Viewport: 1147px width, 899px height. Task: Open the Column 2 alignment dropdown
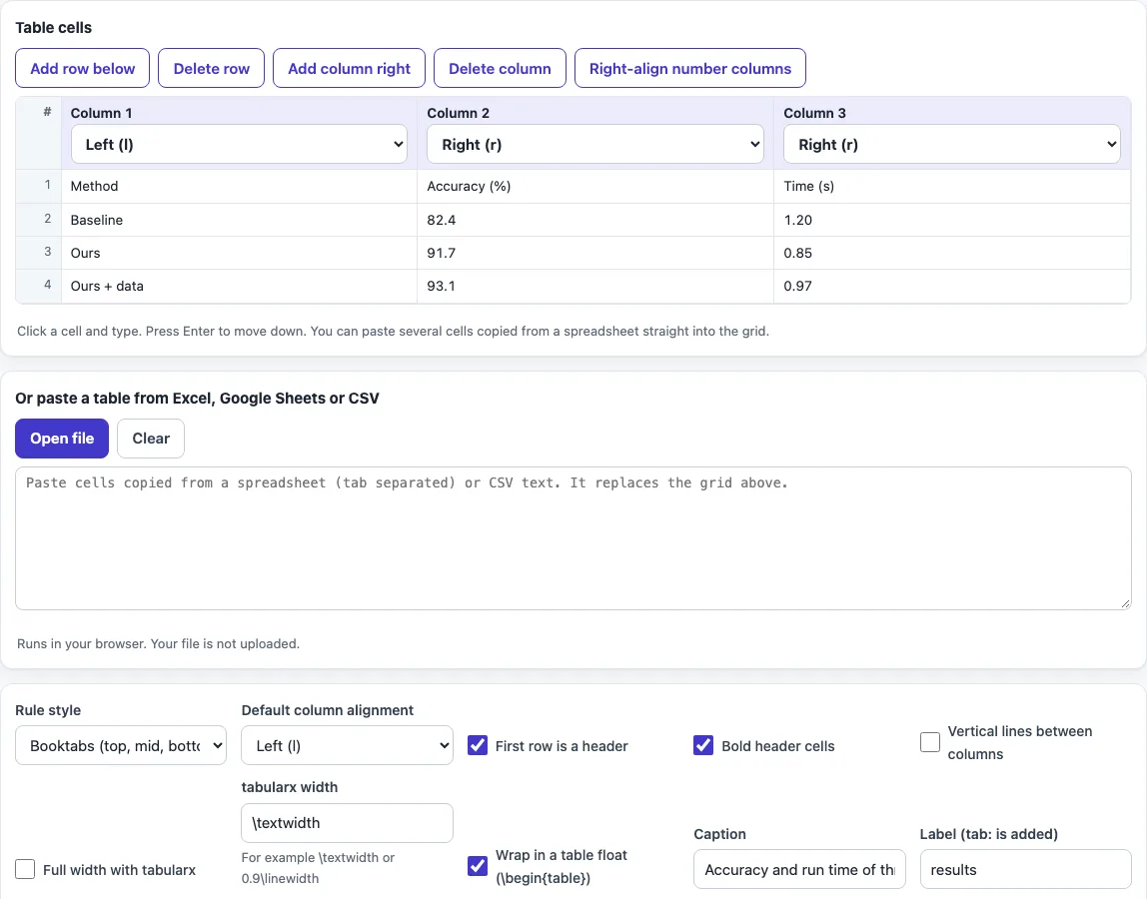pyautogui.click(x=595, y=144)
